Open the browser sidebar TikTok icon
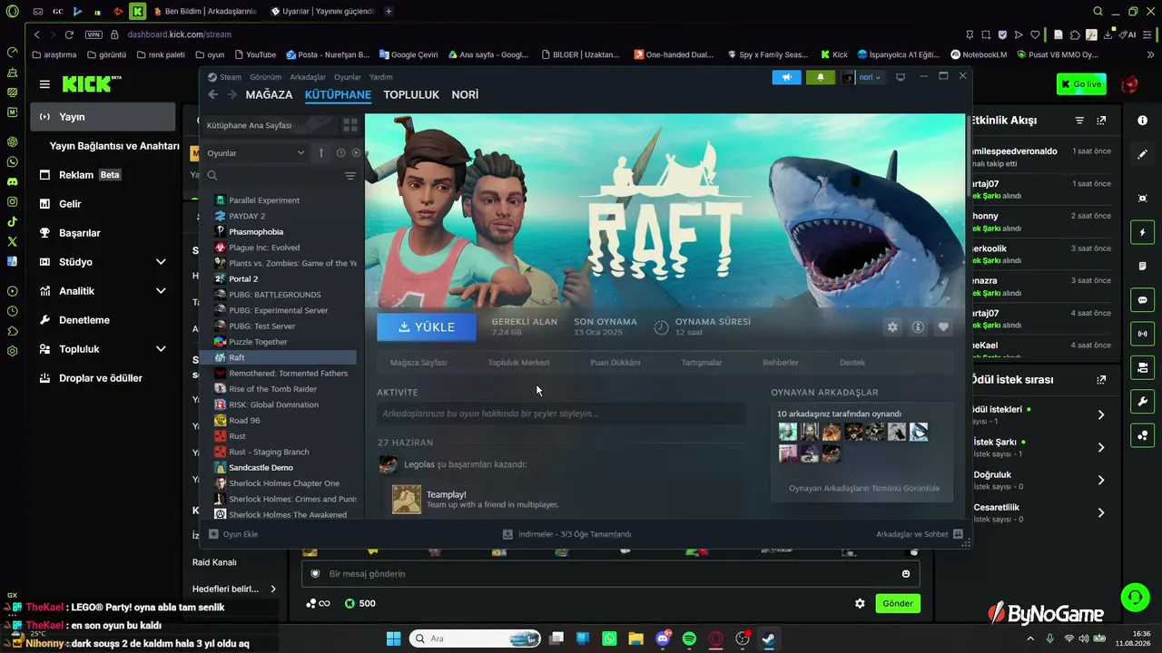 tap(12, 221)
